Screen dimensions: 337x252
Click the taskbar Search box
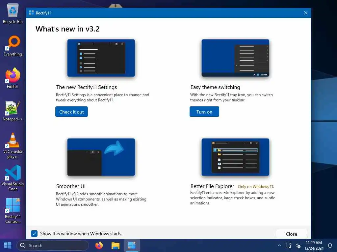coord(53,245)
